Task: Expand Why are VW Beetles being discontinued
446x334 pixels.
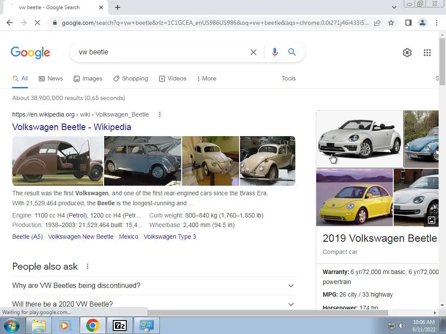Action: coord(154,286)
